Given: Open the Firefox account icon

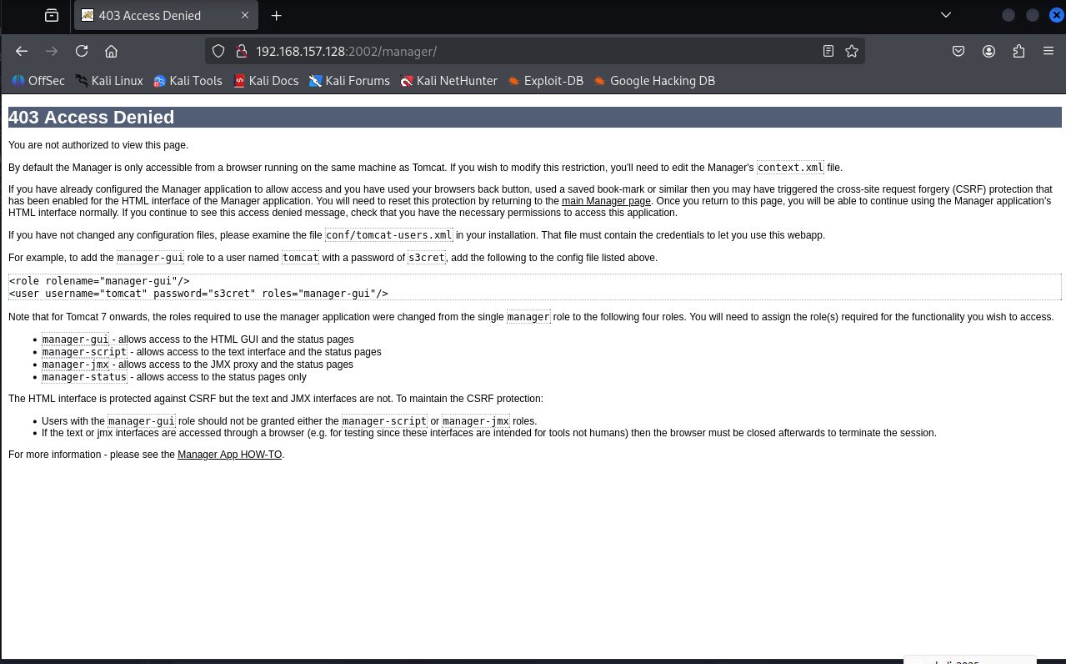Looking at the screenshot, I should click(x=988, y=51).
